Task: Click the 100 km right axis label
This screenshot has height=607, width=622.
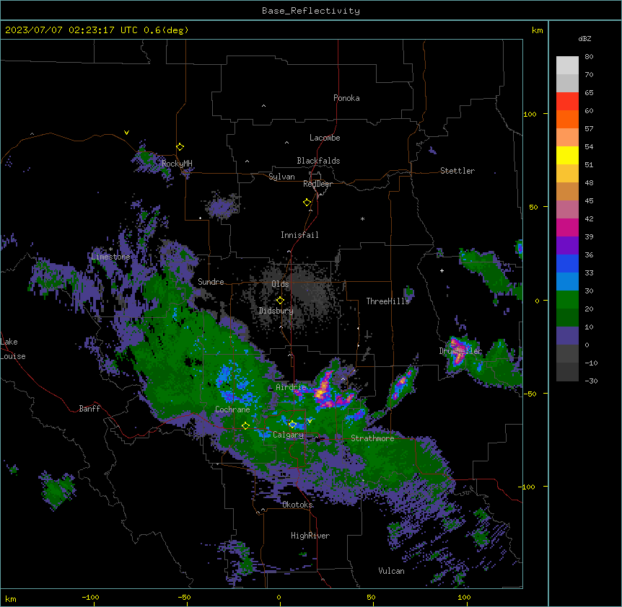Action: (x=530, y=114)
